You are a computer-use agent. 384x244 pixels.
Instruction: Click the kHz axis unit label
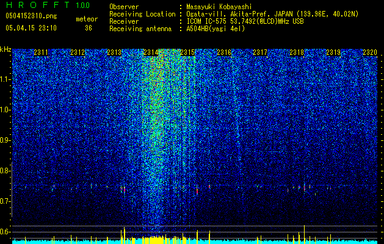pos(5,49)
